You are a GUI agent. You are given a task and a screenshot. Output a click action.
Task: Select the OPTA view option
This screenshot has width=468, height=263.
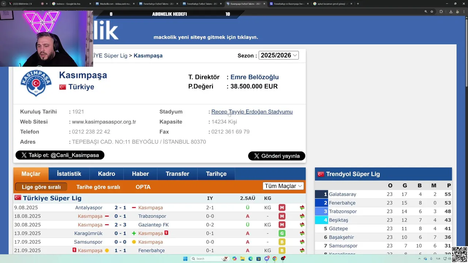point(143,187)
